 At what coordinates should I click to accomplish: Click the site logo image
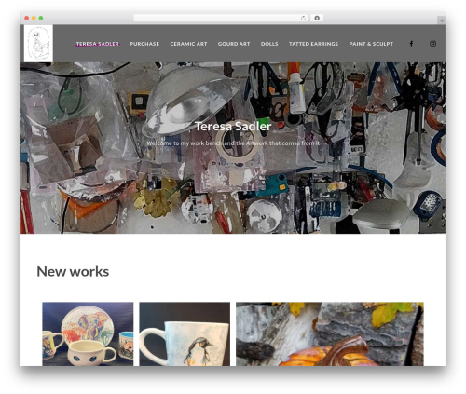[x=38, y=44]
